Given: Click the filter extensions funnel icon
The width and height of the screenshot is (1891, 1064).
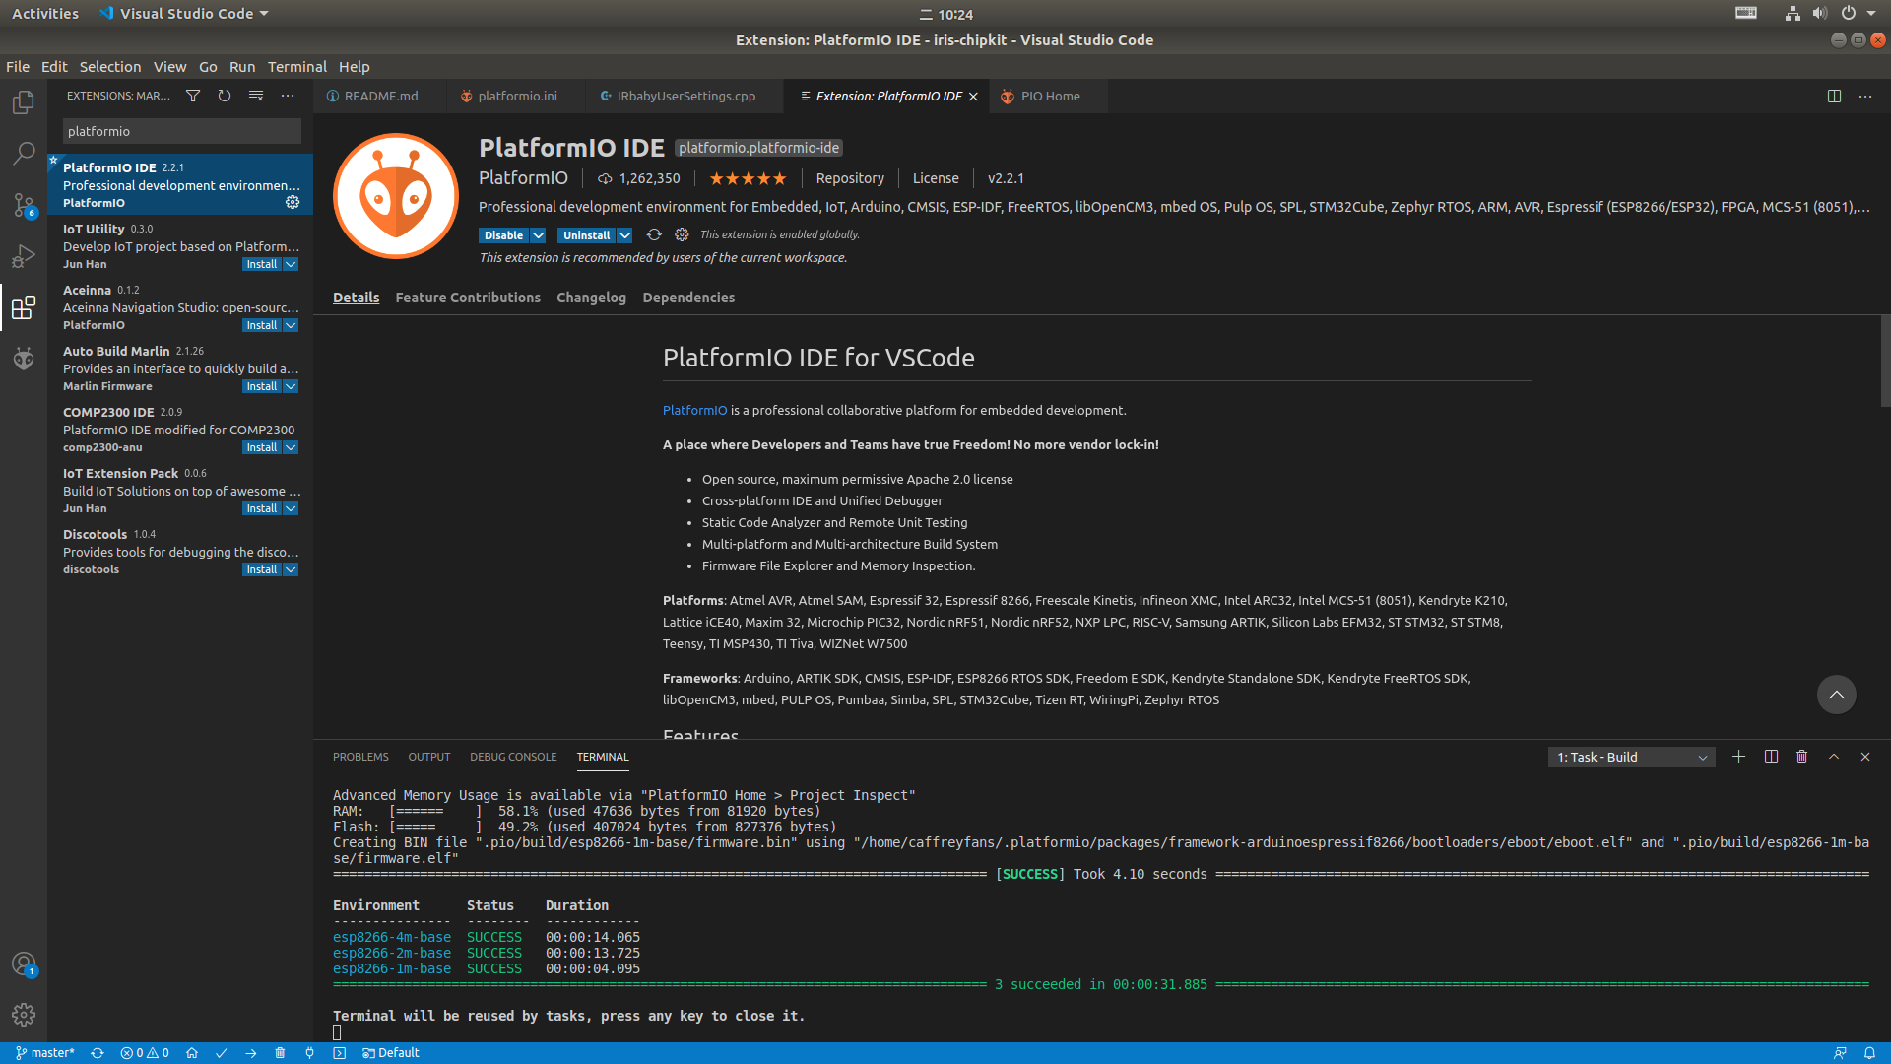Looking at the screenshot, I should (x=193, y=96).
